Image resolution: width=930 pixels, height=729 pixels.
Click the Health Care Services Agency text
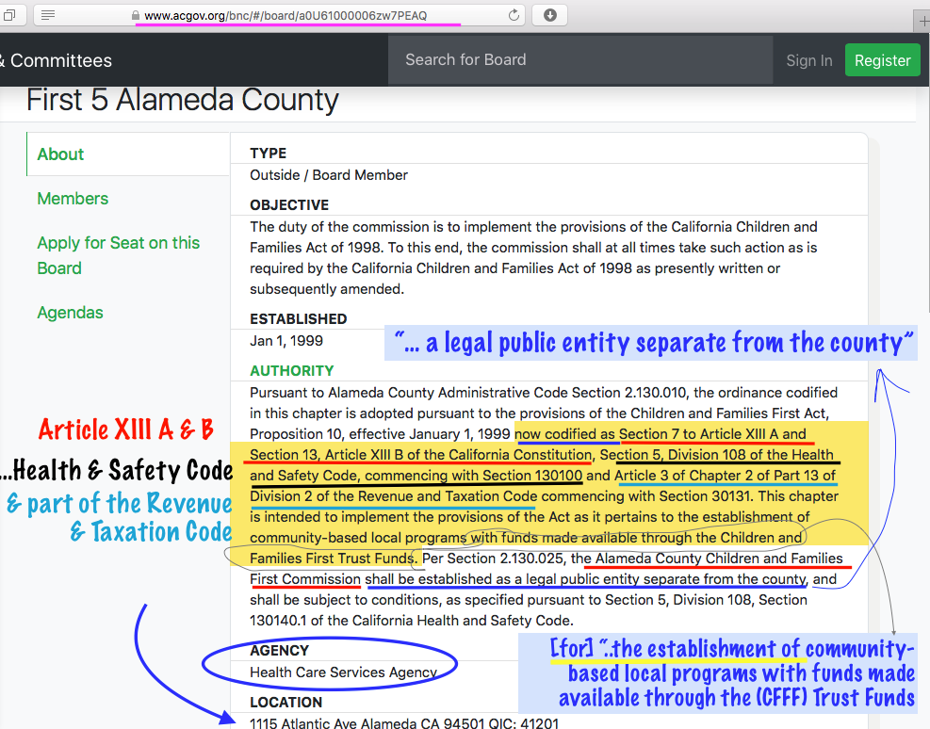[x=343, y=672]
